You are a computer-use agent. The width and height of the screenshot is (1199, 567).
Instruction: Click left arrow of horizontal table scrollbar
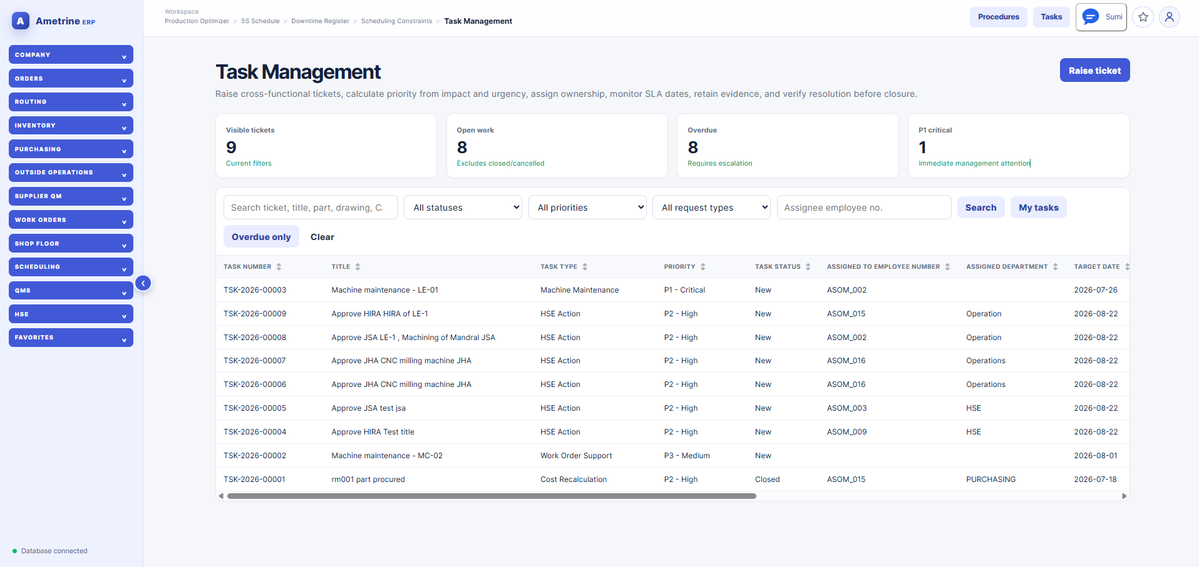220,496
